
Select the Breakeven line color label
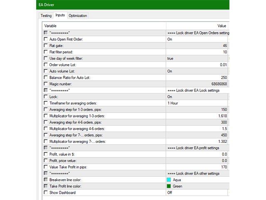point(65,180)
